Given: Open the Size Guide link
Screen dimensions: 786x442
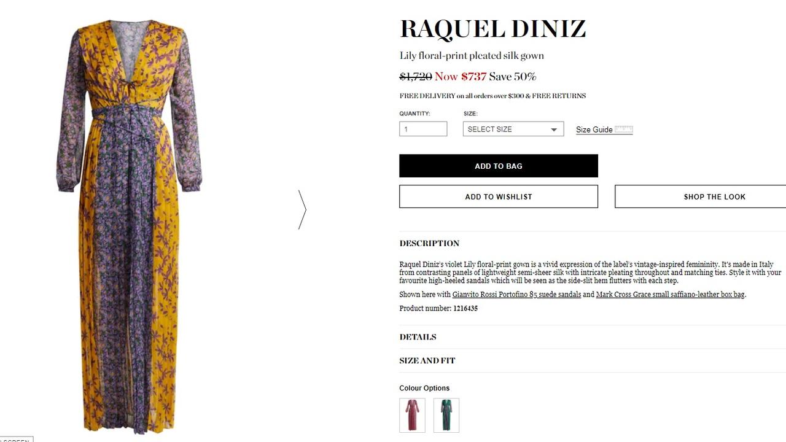Looking at the screenshot, I should 594,130.
